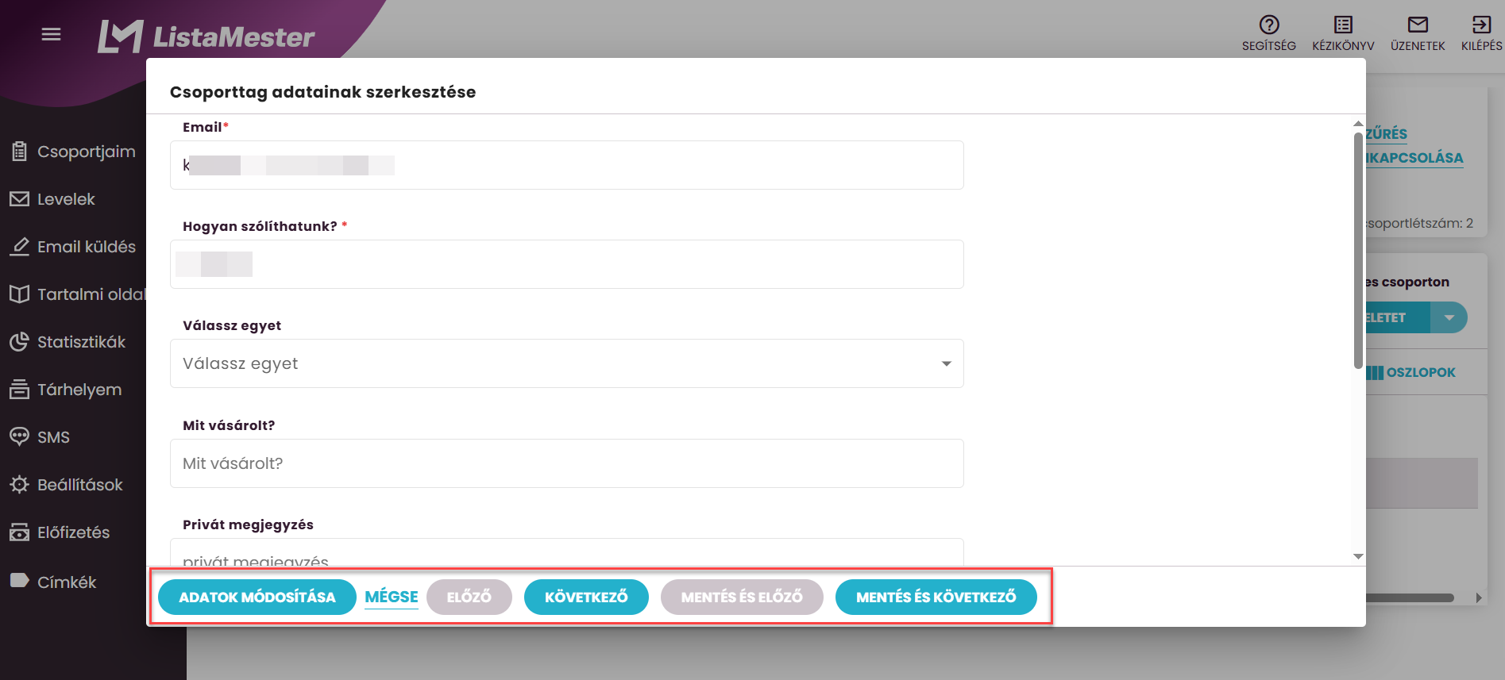
Task: Click the Hogyan szólíthatunk input field
Action: coord(567,264)
